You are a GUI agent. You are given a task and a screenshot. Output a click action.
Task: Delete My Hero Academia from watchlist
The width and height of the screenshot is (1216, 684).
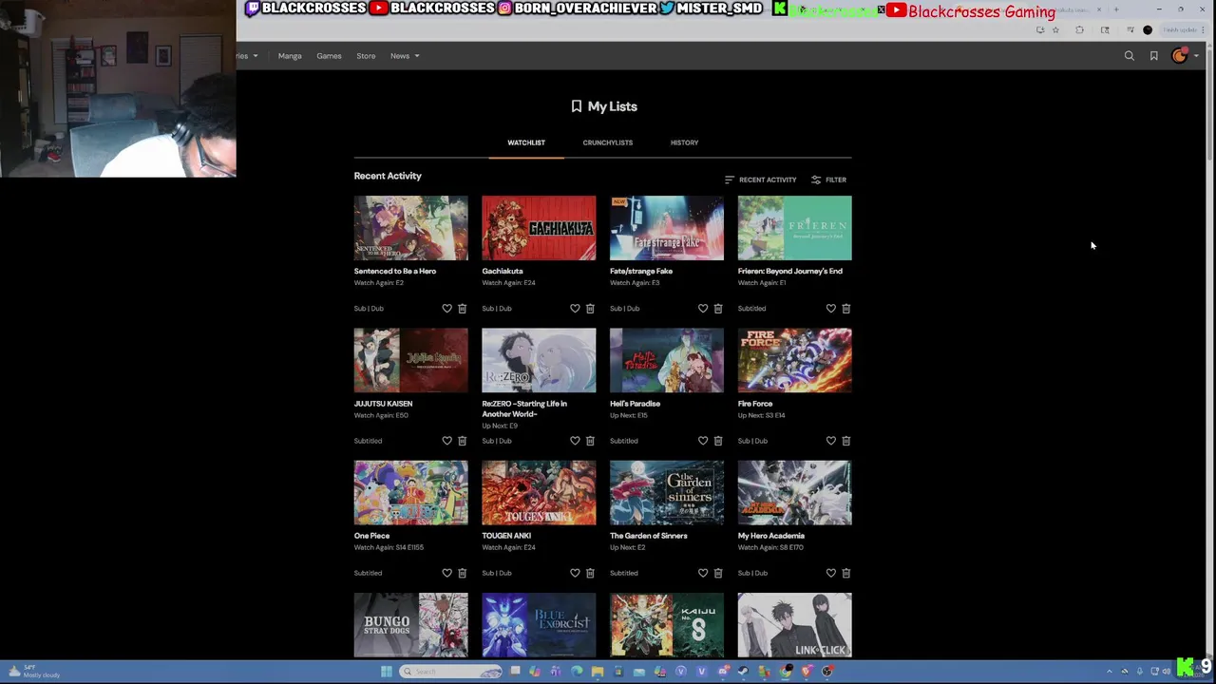click(x=846, y=573)
